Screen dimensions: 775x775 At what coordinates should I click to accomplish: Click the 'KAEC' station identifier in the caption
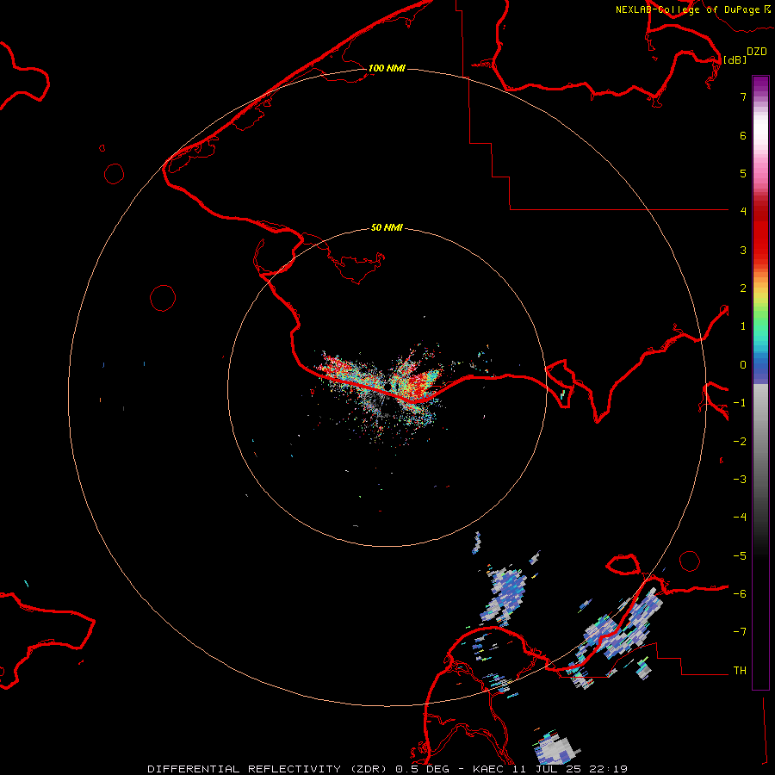(x=489, y=769)
